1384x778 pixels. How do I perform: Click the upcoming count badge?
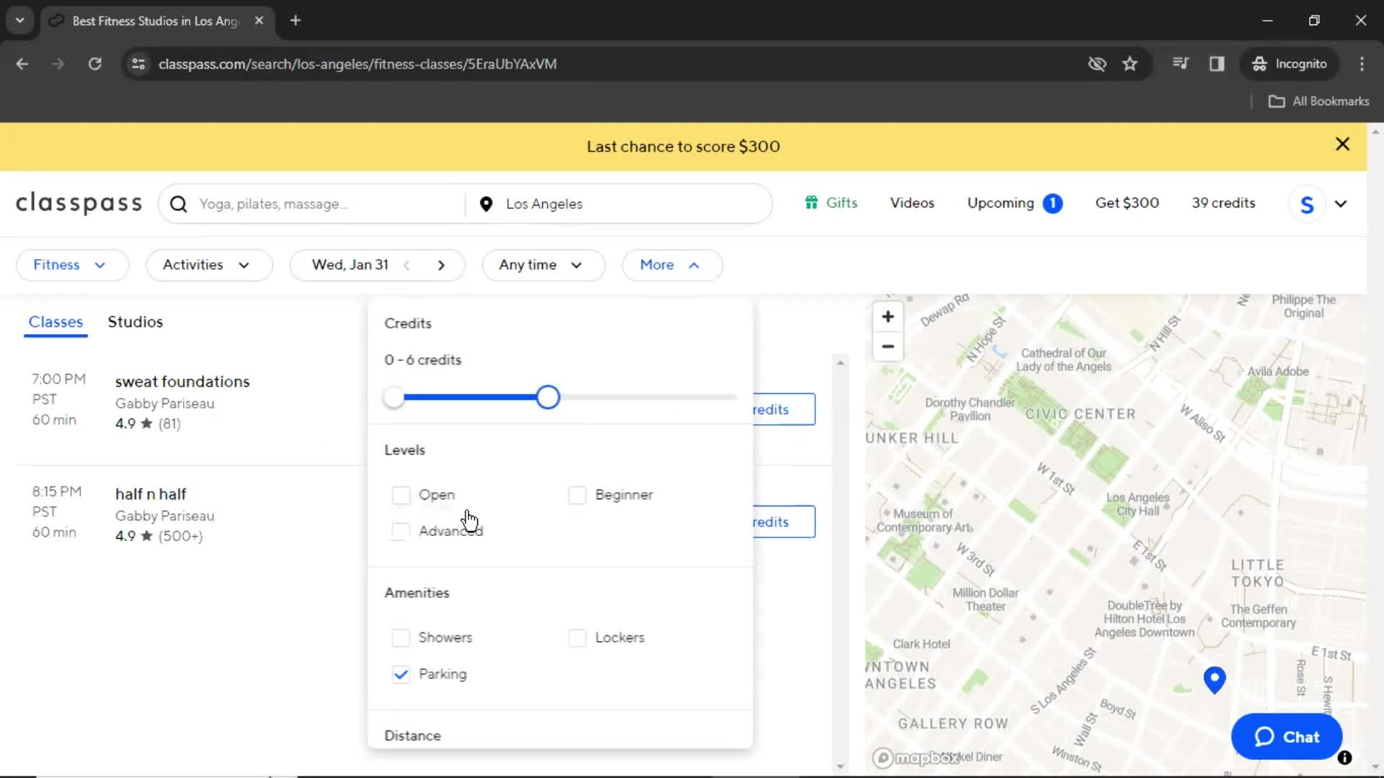[1052, 204]
